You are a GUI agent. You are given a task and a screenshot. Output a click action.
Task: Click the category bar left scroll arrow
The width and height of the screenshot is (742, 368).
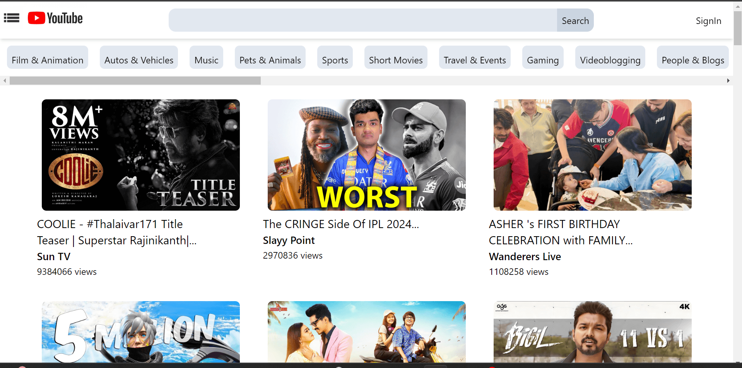5,80
